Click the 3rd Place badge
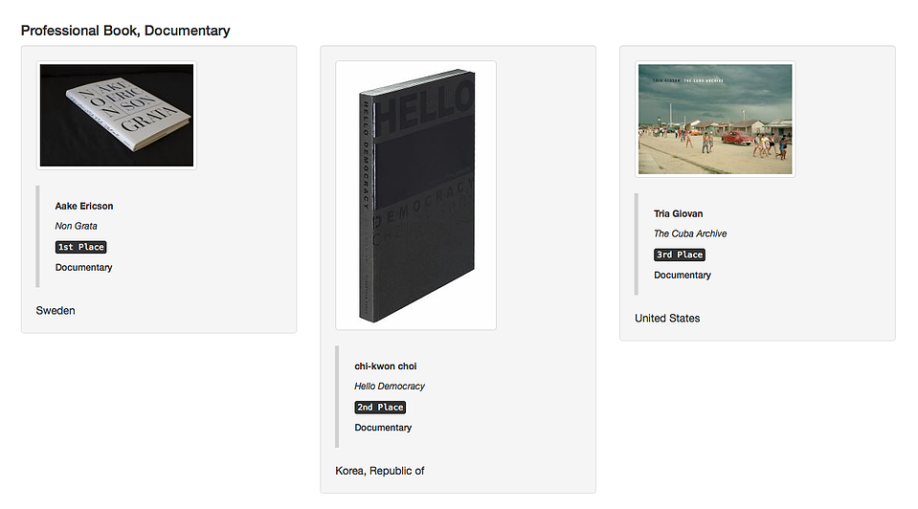918x509 pixels. (x=679, y=254)
